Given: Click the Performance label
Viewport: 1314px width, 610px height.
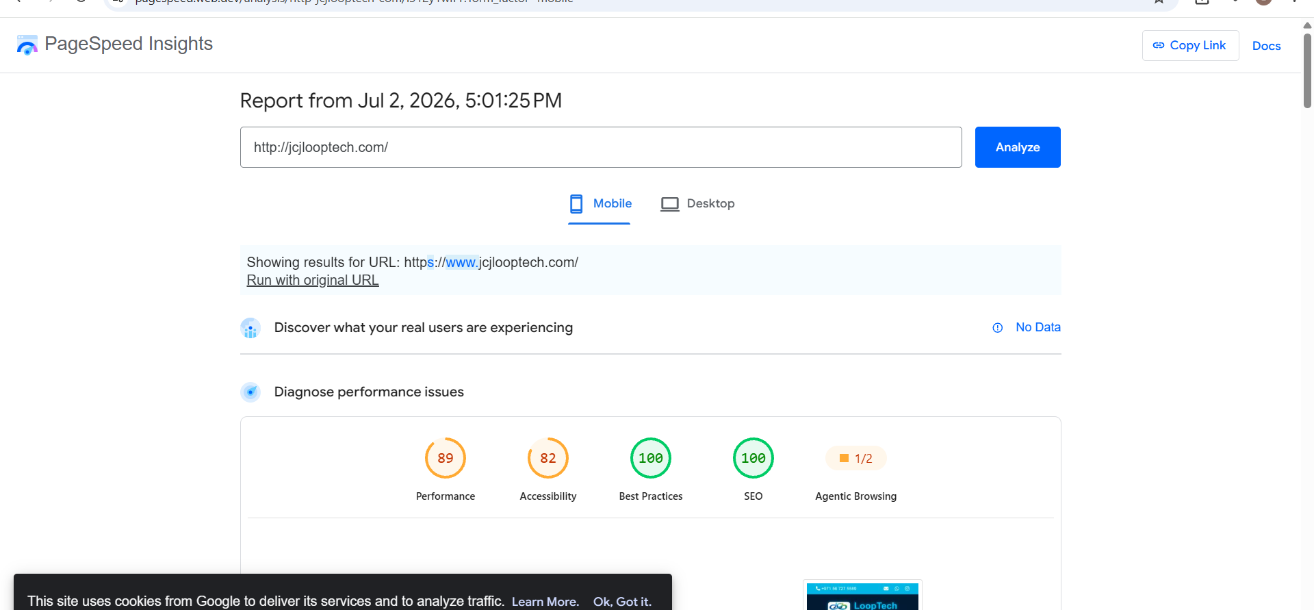Looking at the screenshot, I should pos(446,496).
